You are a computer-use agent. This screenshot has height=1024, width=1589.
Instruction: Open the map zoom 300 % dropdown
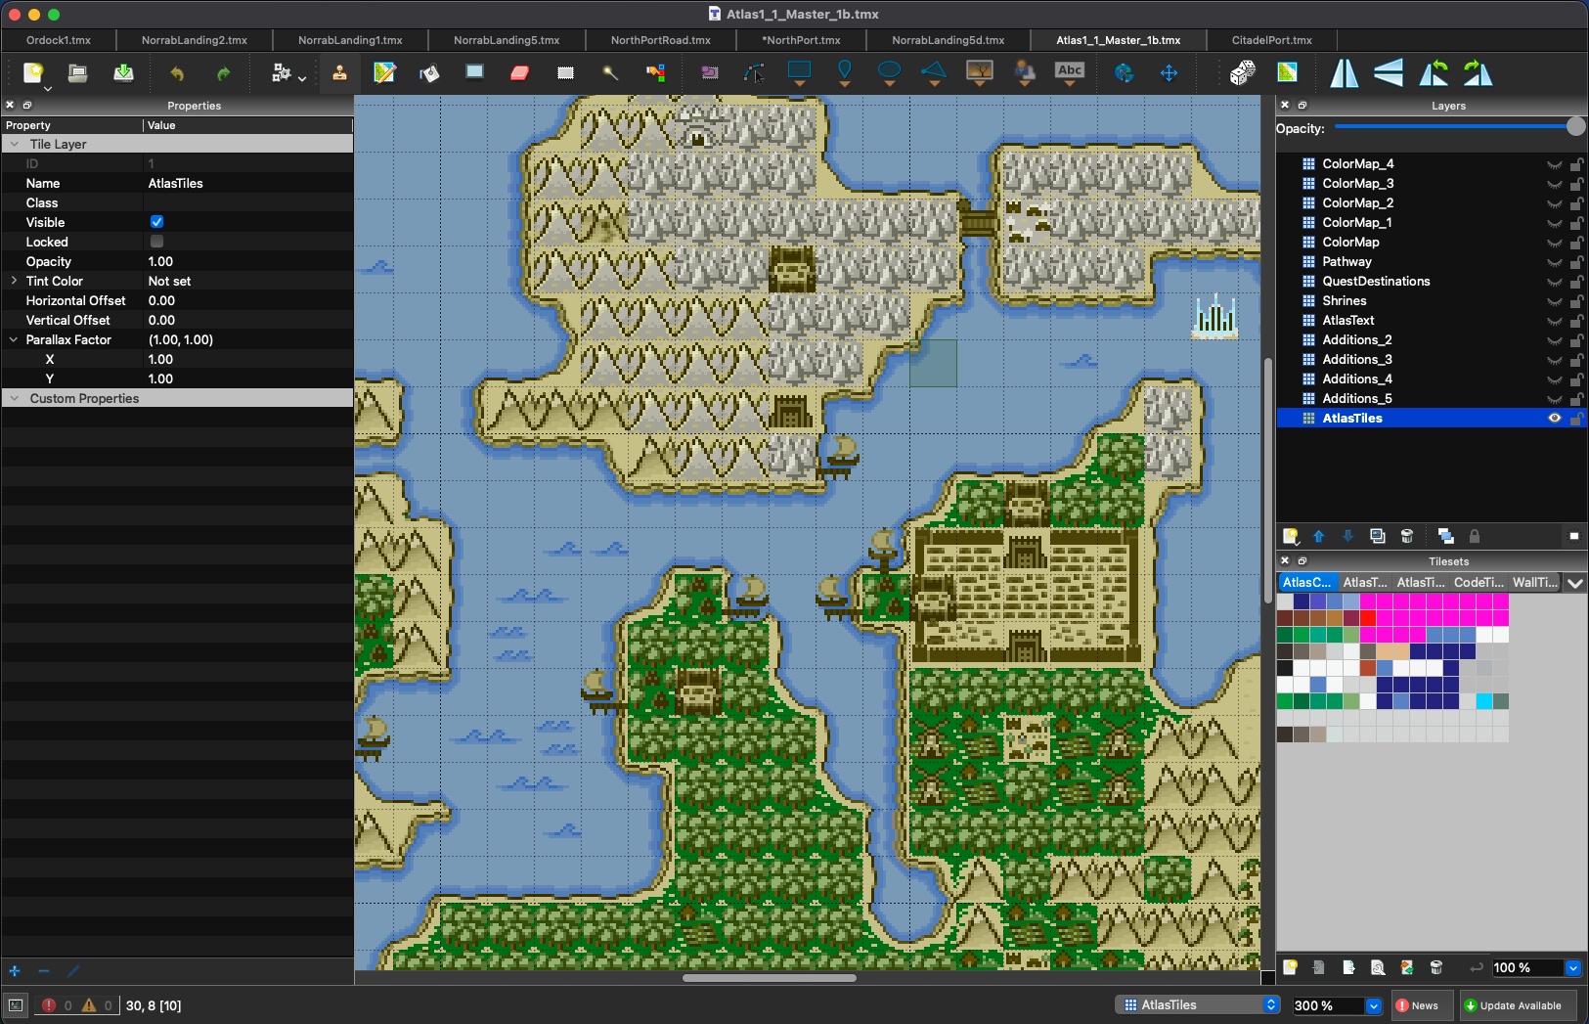click(1373, 1005)
